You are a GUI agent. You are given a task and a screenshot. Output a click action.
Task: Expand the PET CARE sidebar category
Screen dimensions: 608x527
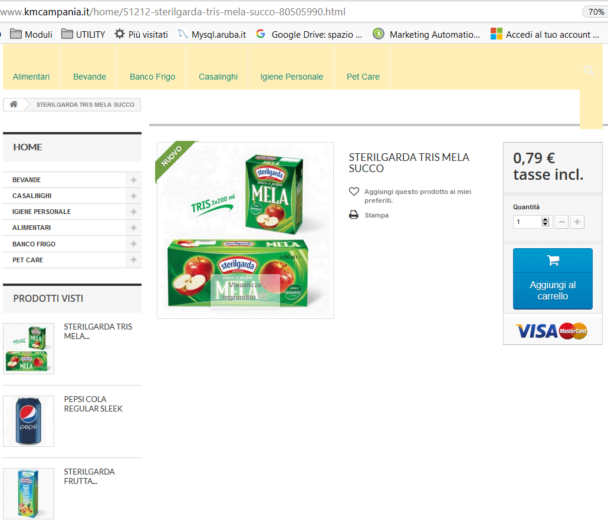133,259
